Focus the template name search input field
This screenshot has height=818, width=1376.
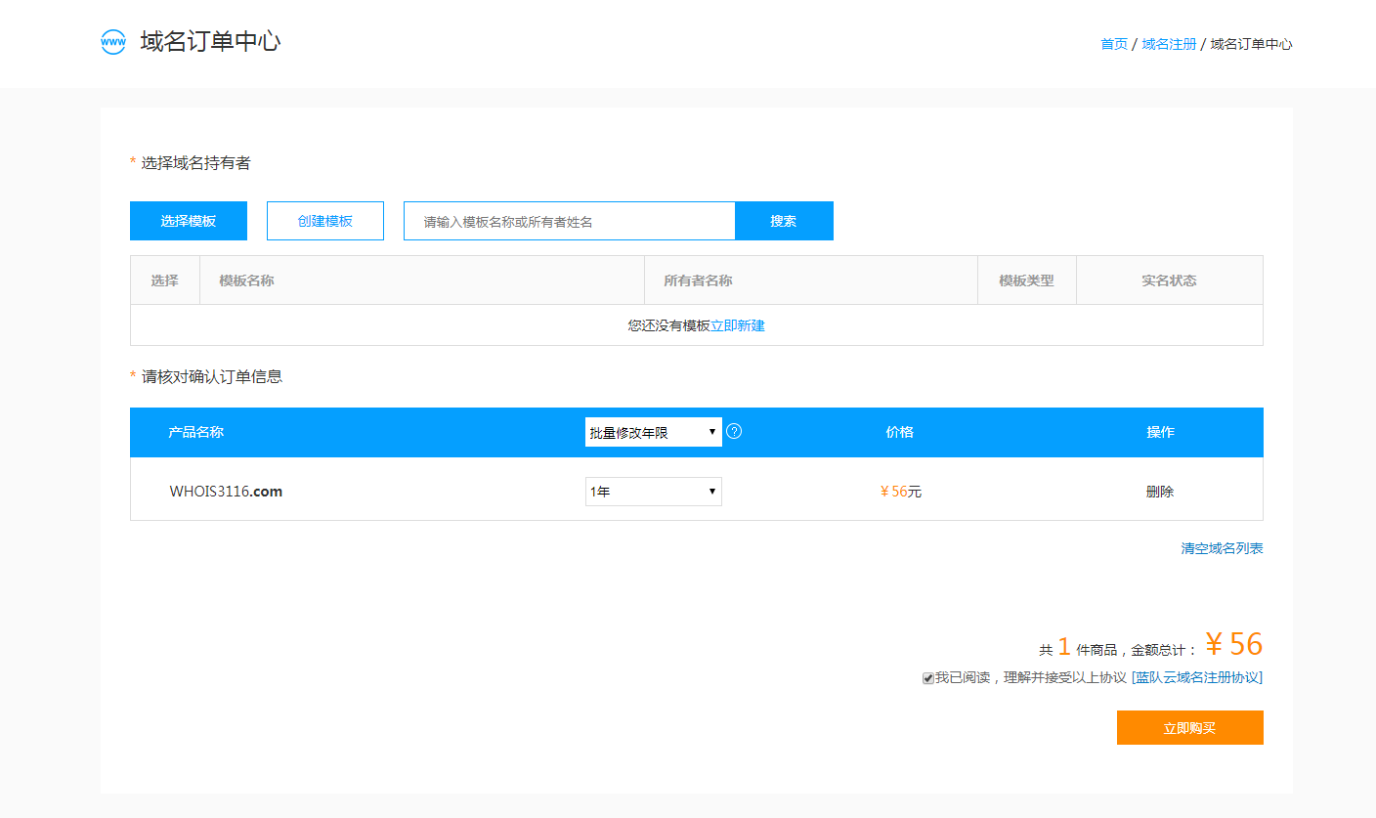point(567,220)
